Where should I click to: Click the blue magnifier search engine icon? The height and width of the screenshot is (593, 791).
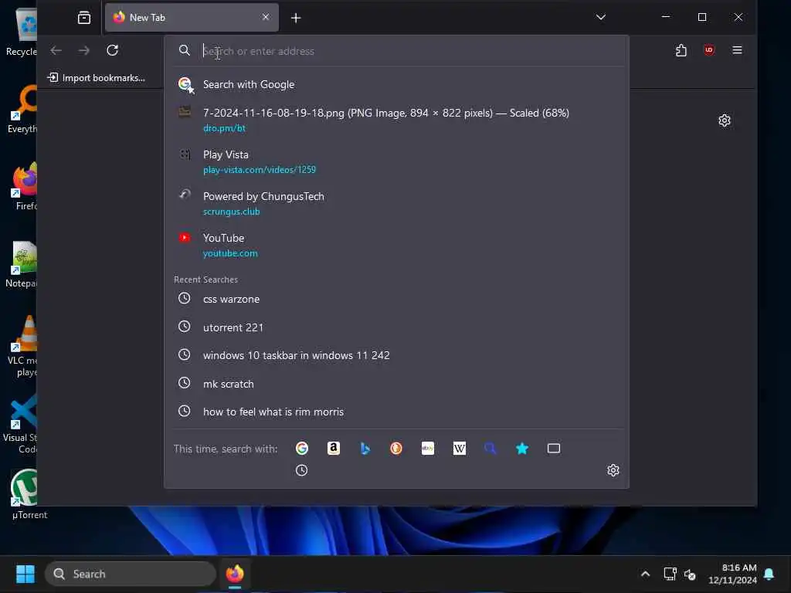point(491,449)
